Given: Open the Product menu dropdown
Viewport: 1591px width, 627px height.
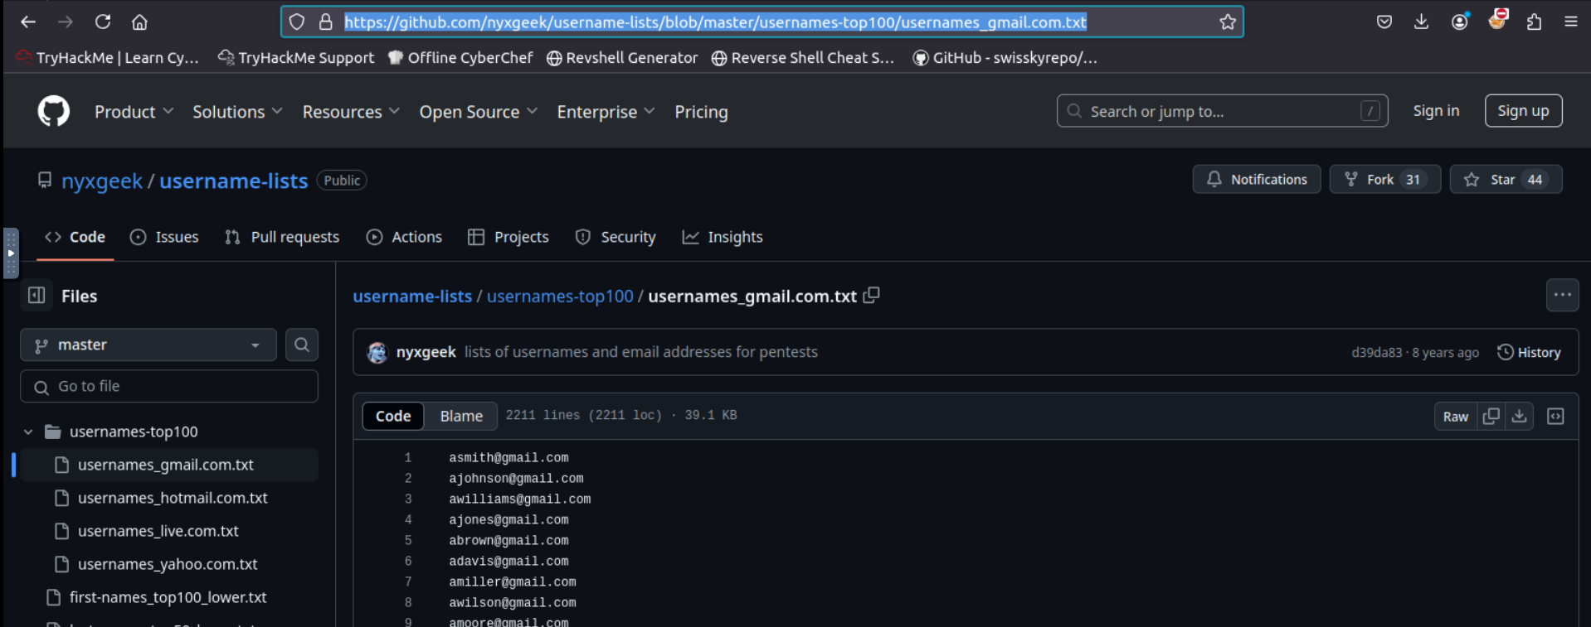Looking at the screenshot, I should pyautogui.click(x=134, y=112).
